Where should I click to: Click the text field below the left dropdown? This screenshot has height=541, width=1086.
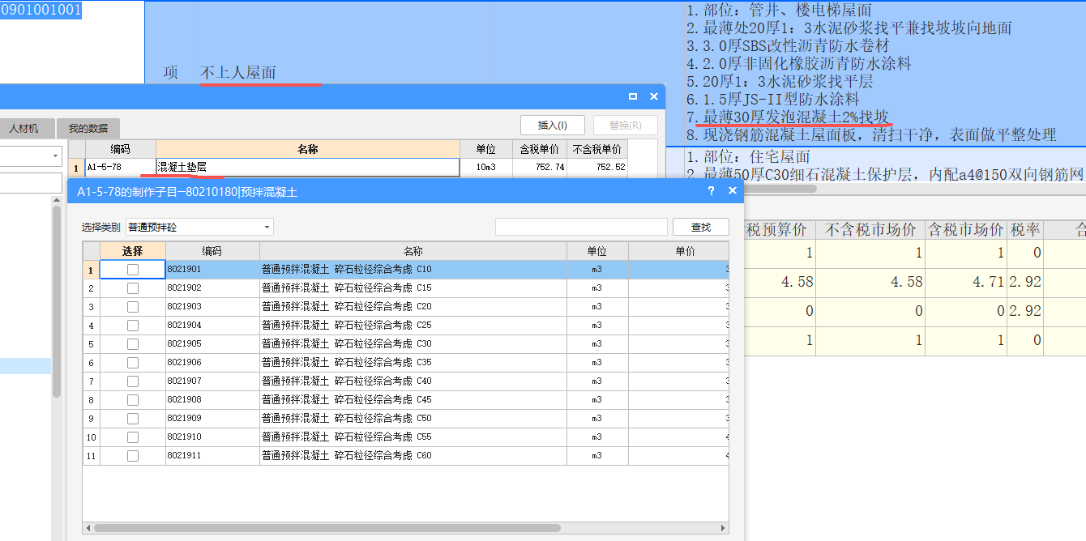pyautogui.click(x=31, y=183)
